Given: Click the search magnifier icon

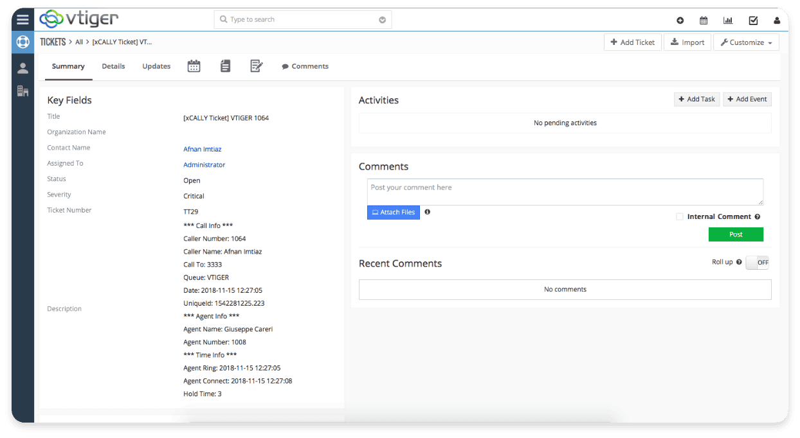Looking at the screenshot, I should pyautogui.click(x=224, y=20).
